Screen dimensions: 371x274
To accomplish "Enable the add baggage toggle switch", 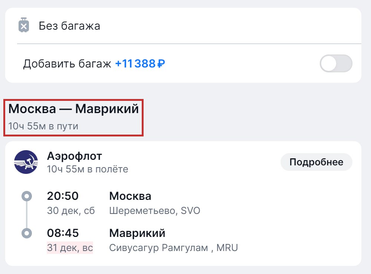I will [x=336, y=63].
